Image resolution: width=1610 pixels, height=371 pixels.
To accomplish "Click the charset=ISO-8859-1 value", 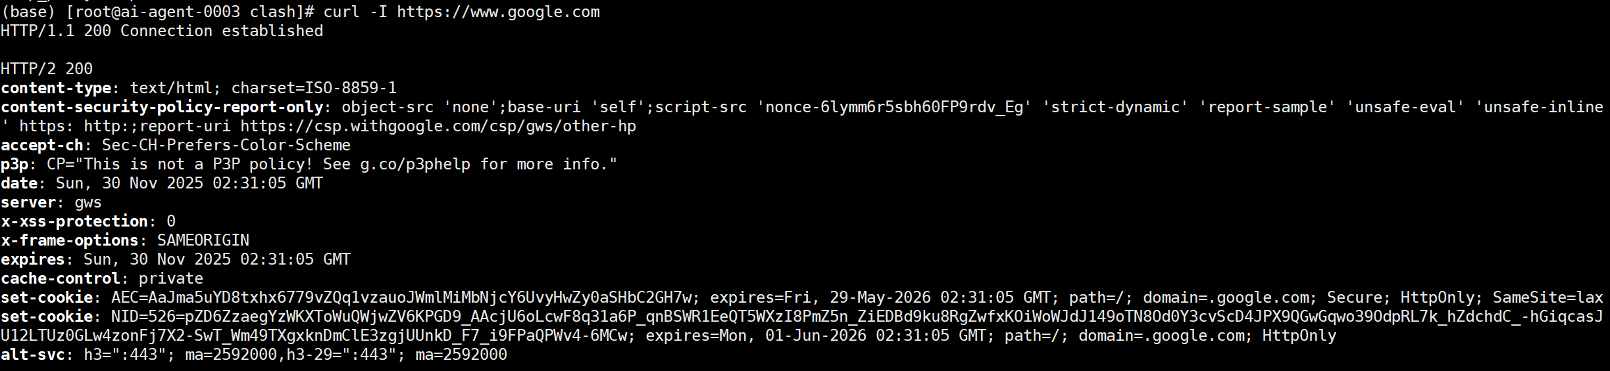I will coord(313,88).
